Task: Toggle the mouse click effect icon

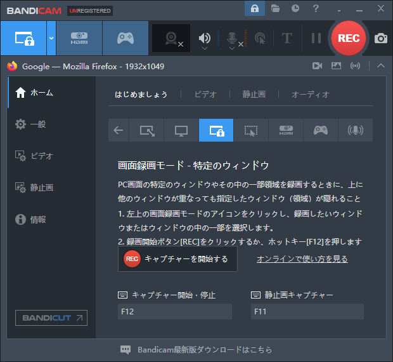Action: tap(260, 38)
